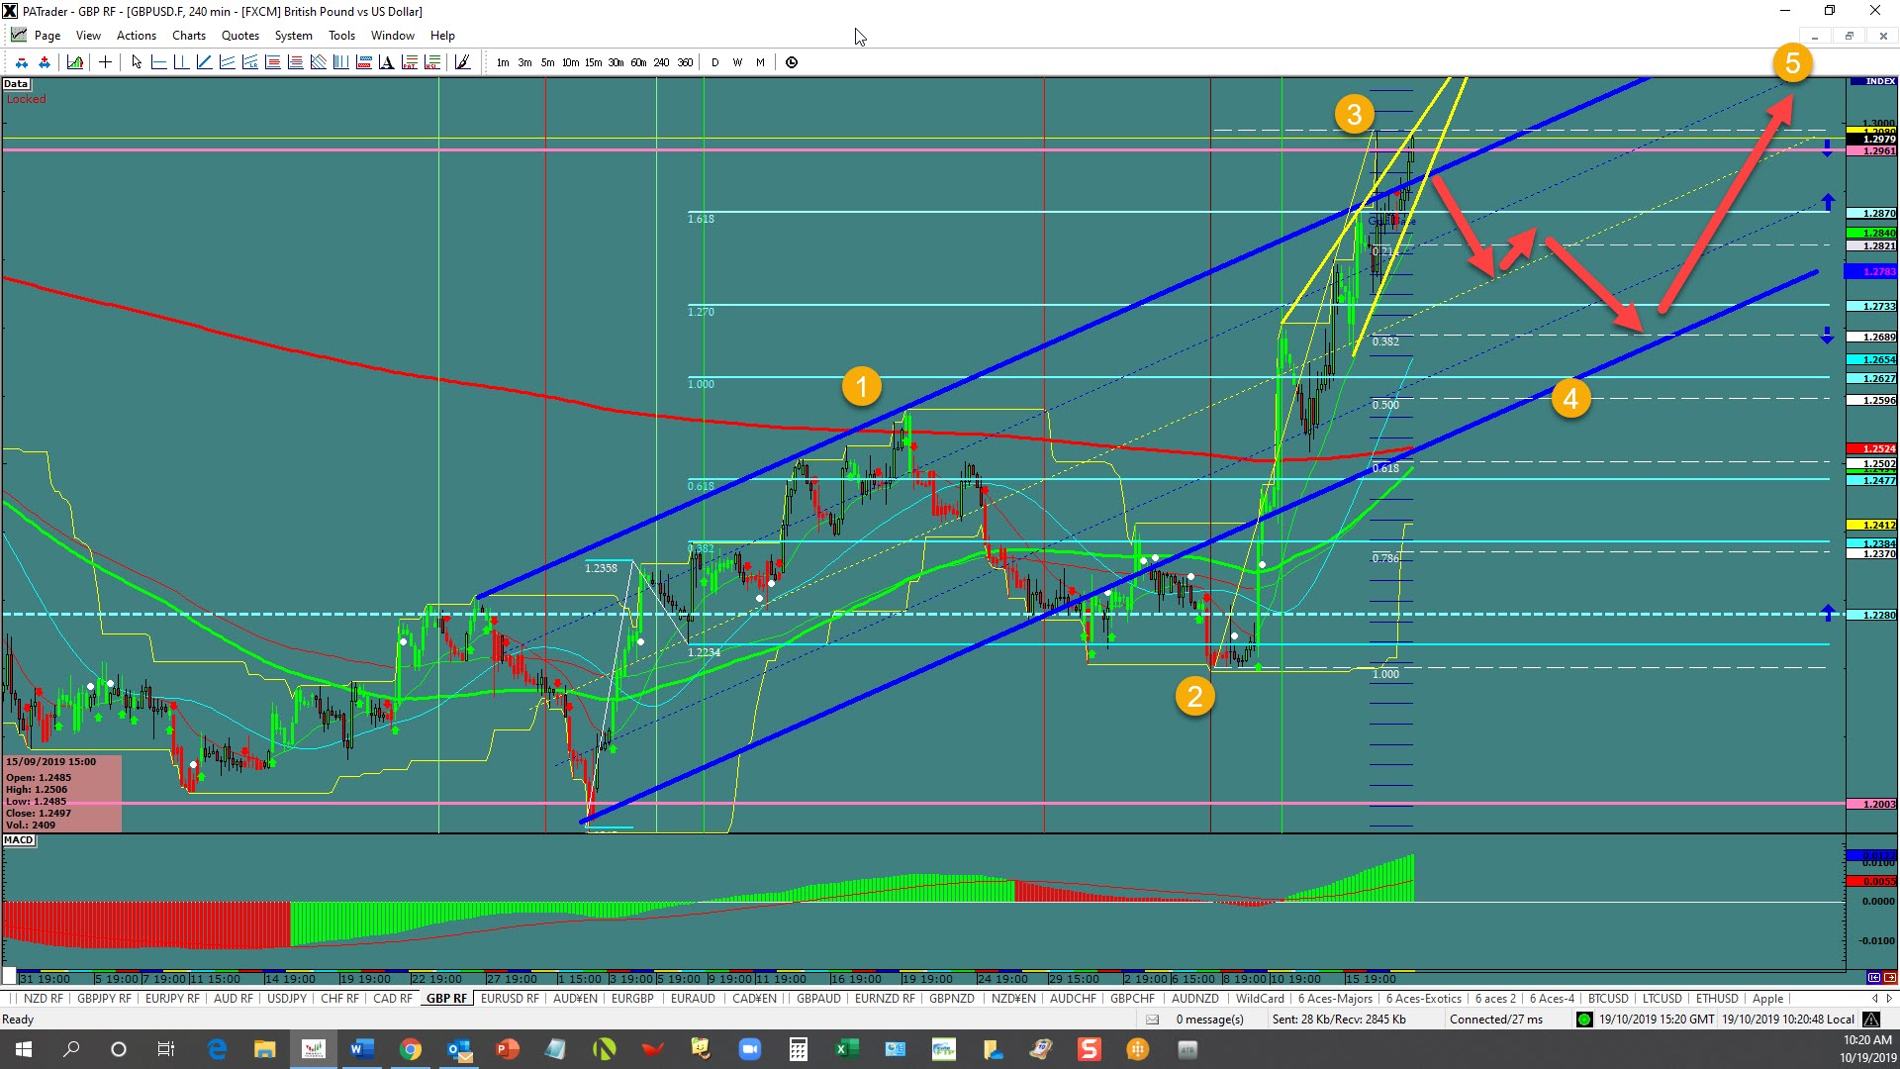Viewport: 1900px width, 1069px height.
Task: Select the Fibonacci extension lines tool
Action: [295, 62]
